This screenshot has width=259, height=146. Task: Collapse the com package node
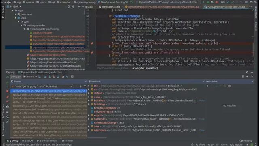18,21
